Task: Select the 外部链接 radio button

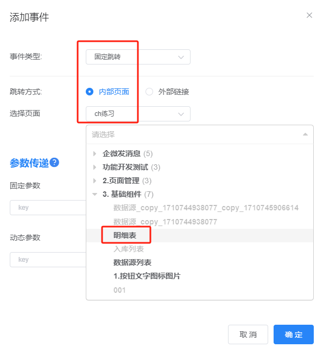Action: (149, 92)
